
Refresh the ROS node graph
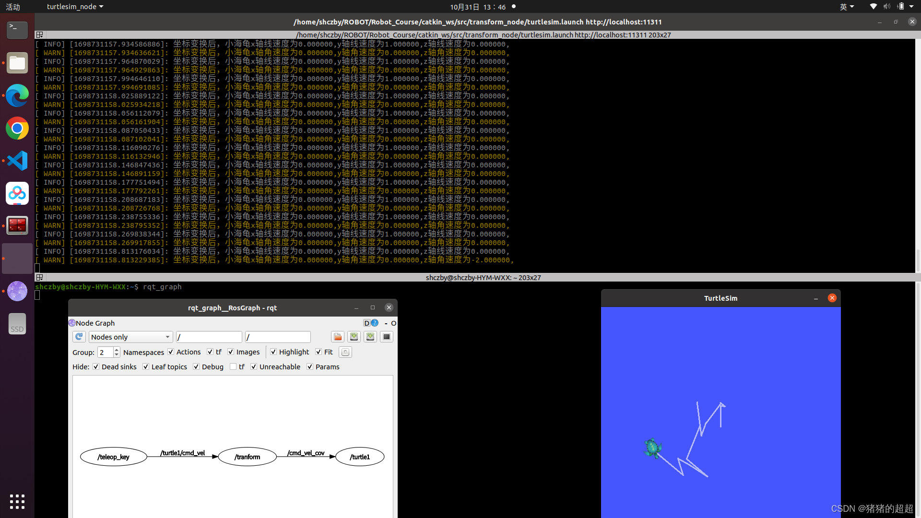coord(79,337)
